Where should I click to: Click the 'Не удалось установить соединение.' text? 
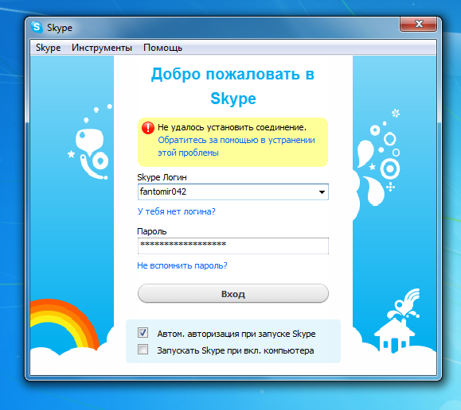point(232,127)
